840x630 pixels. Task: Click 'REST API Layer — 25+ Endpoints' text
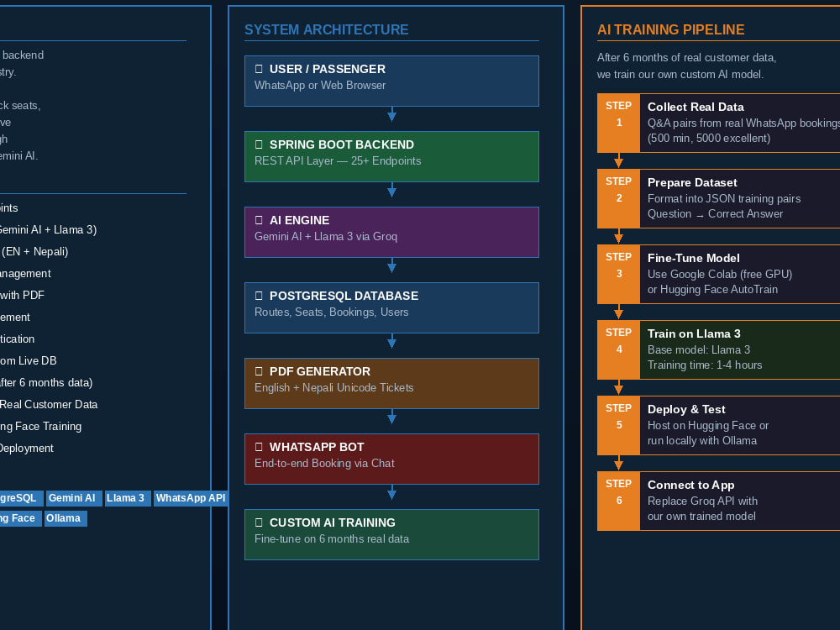(338, 160)
